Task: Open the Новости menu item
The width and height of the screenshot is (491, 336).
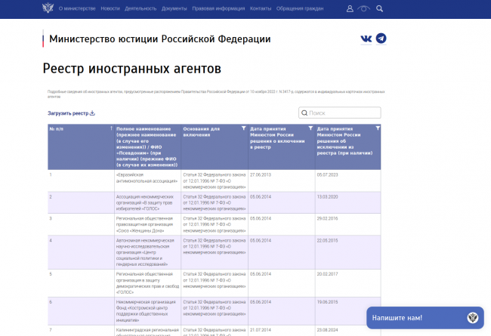Action: (110, 8)
